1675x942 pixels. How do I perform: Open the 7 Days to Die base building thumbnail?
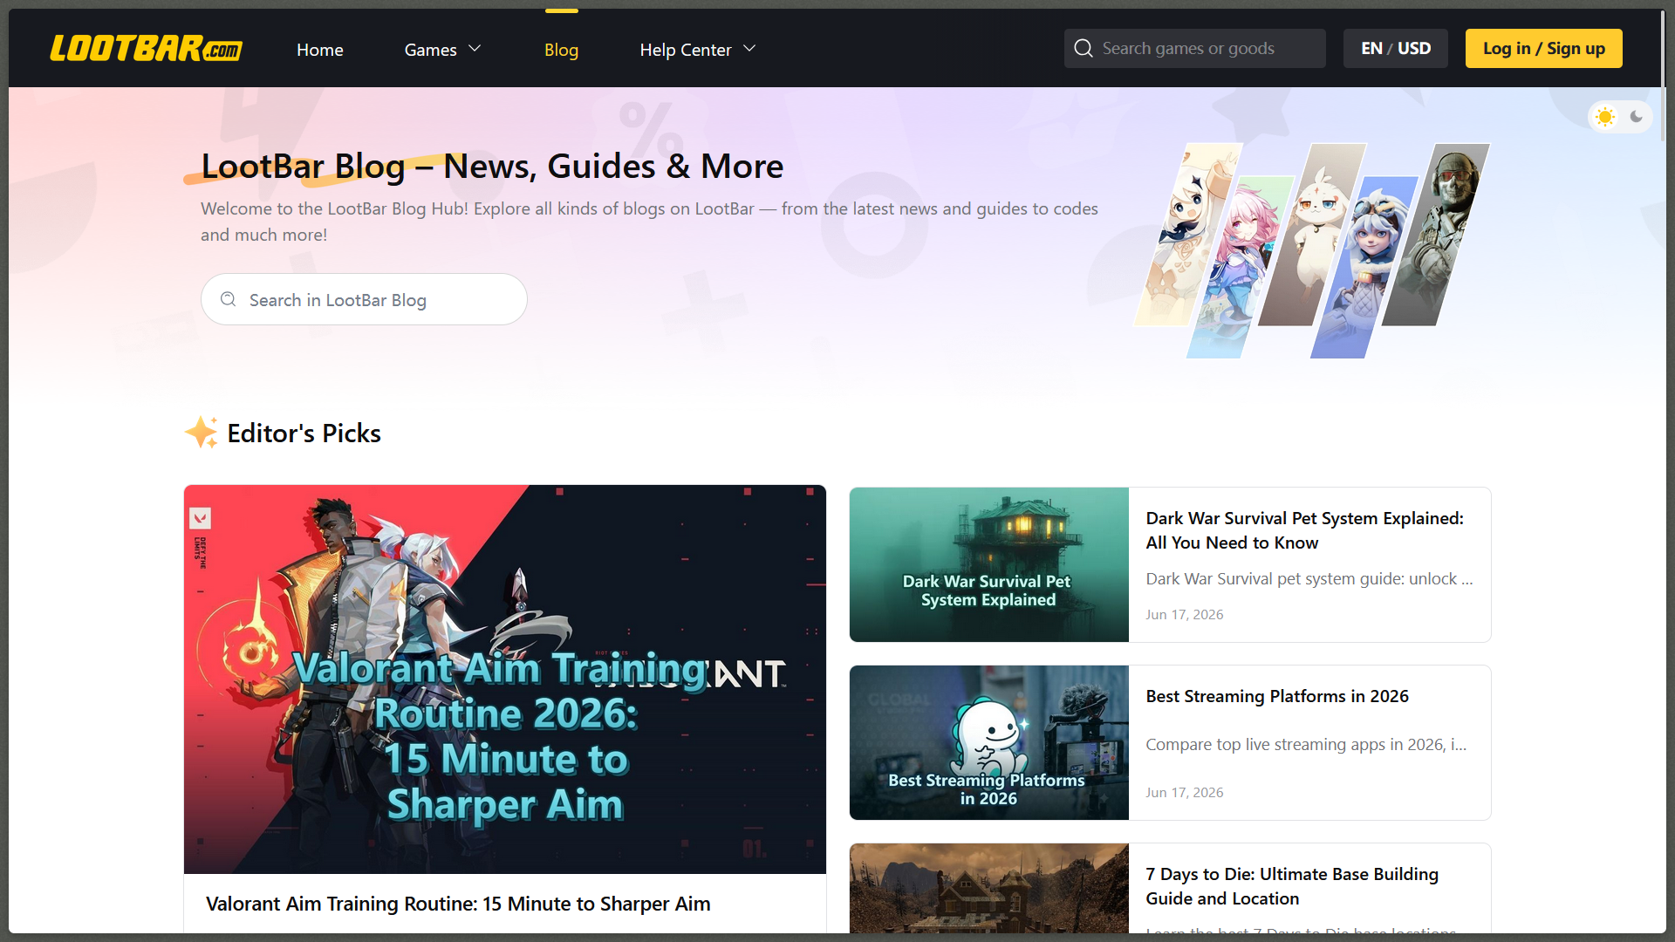click(x=989, y=888)
